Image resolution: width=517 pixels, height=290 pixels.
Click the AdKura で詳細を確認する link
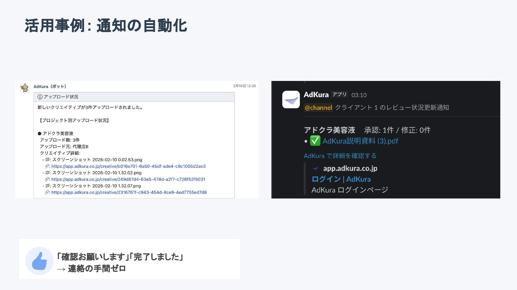tap(340, 156)
